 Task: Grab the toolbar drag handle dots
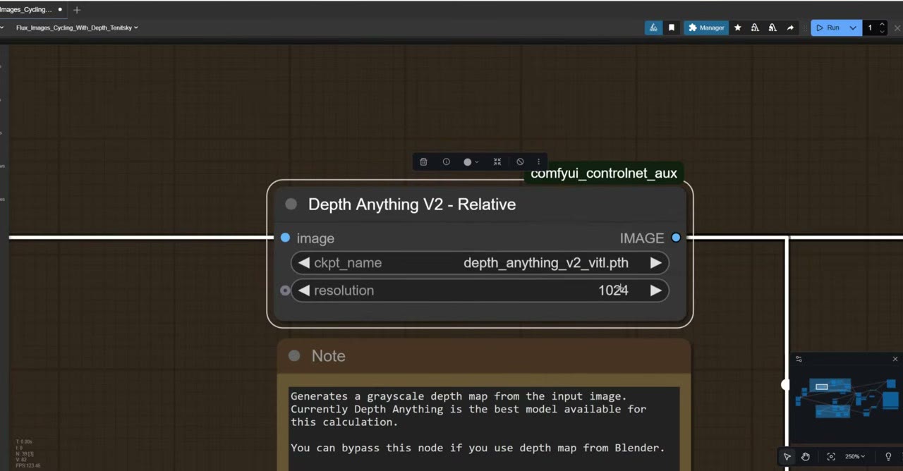(x=804, y=27)
